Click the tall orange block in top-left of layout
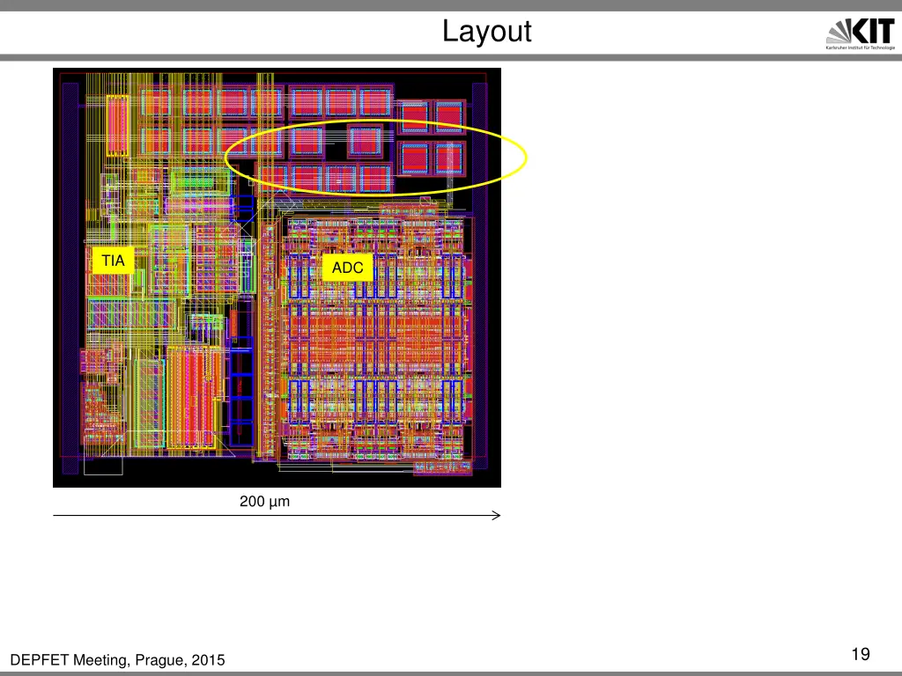 [x=117, y=123]
